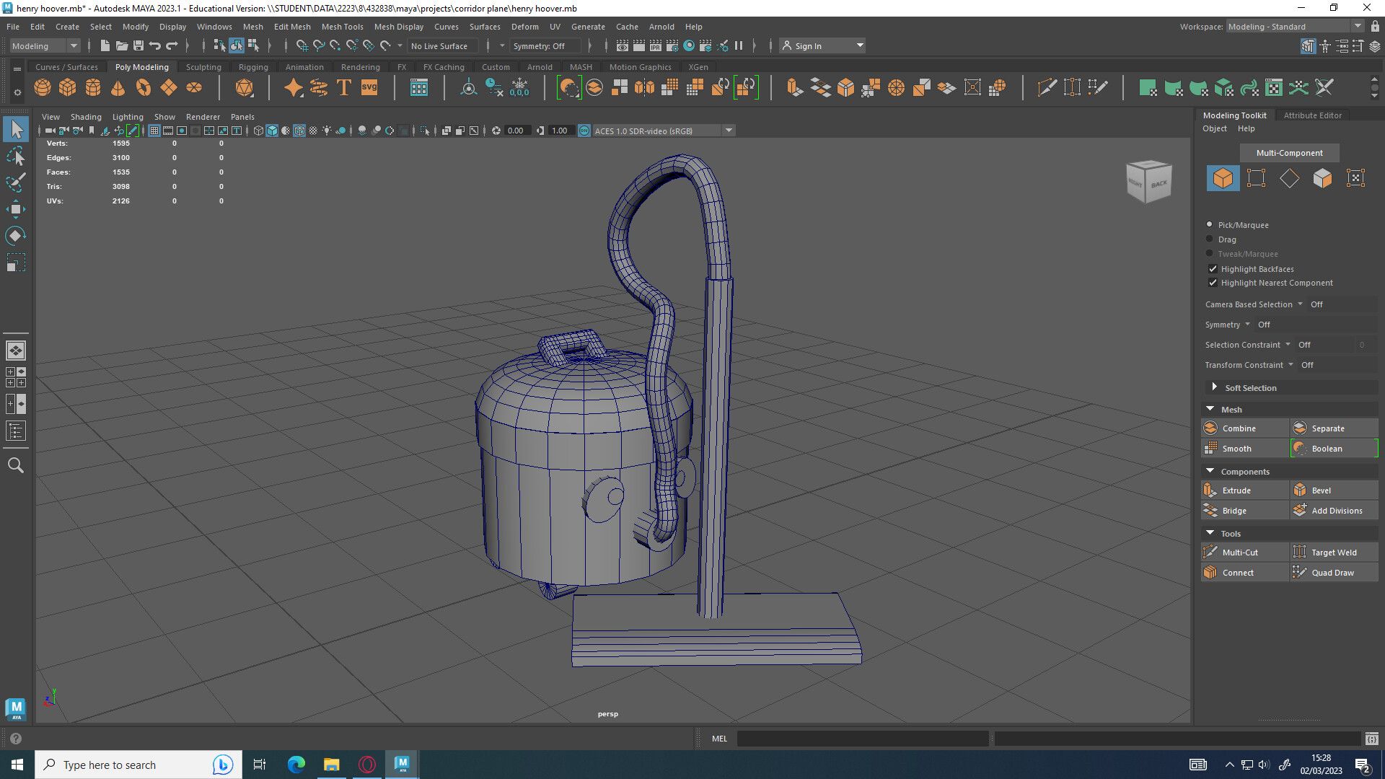
Task: Click the Save Scene icon
Action: tap(138, 45)
